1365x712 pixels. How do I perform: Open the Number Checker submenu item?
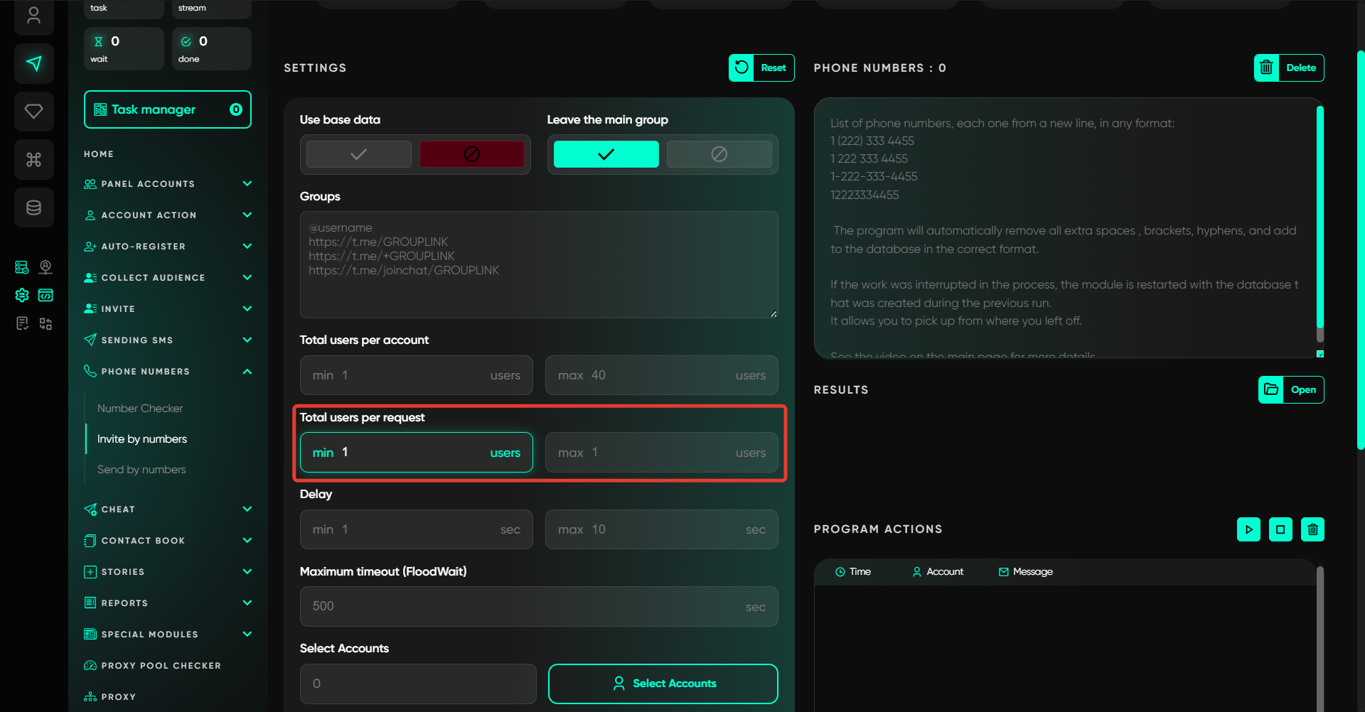pyautogui.click(x=140, y=409)
